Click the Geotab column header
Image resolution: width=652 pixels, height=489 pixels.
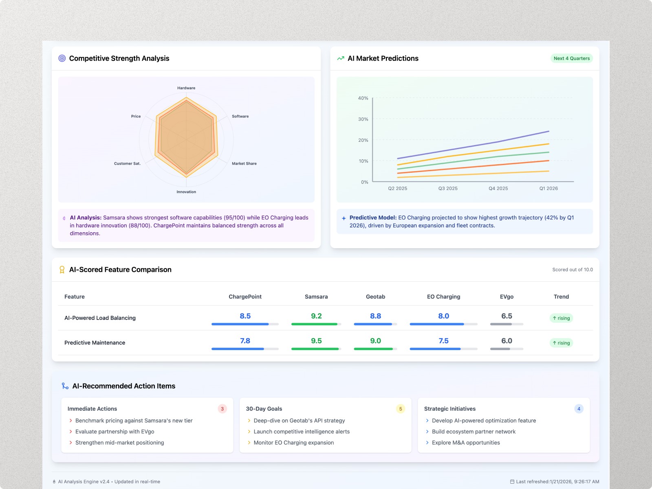coord(375,297)
